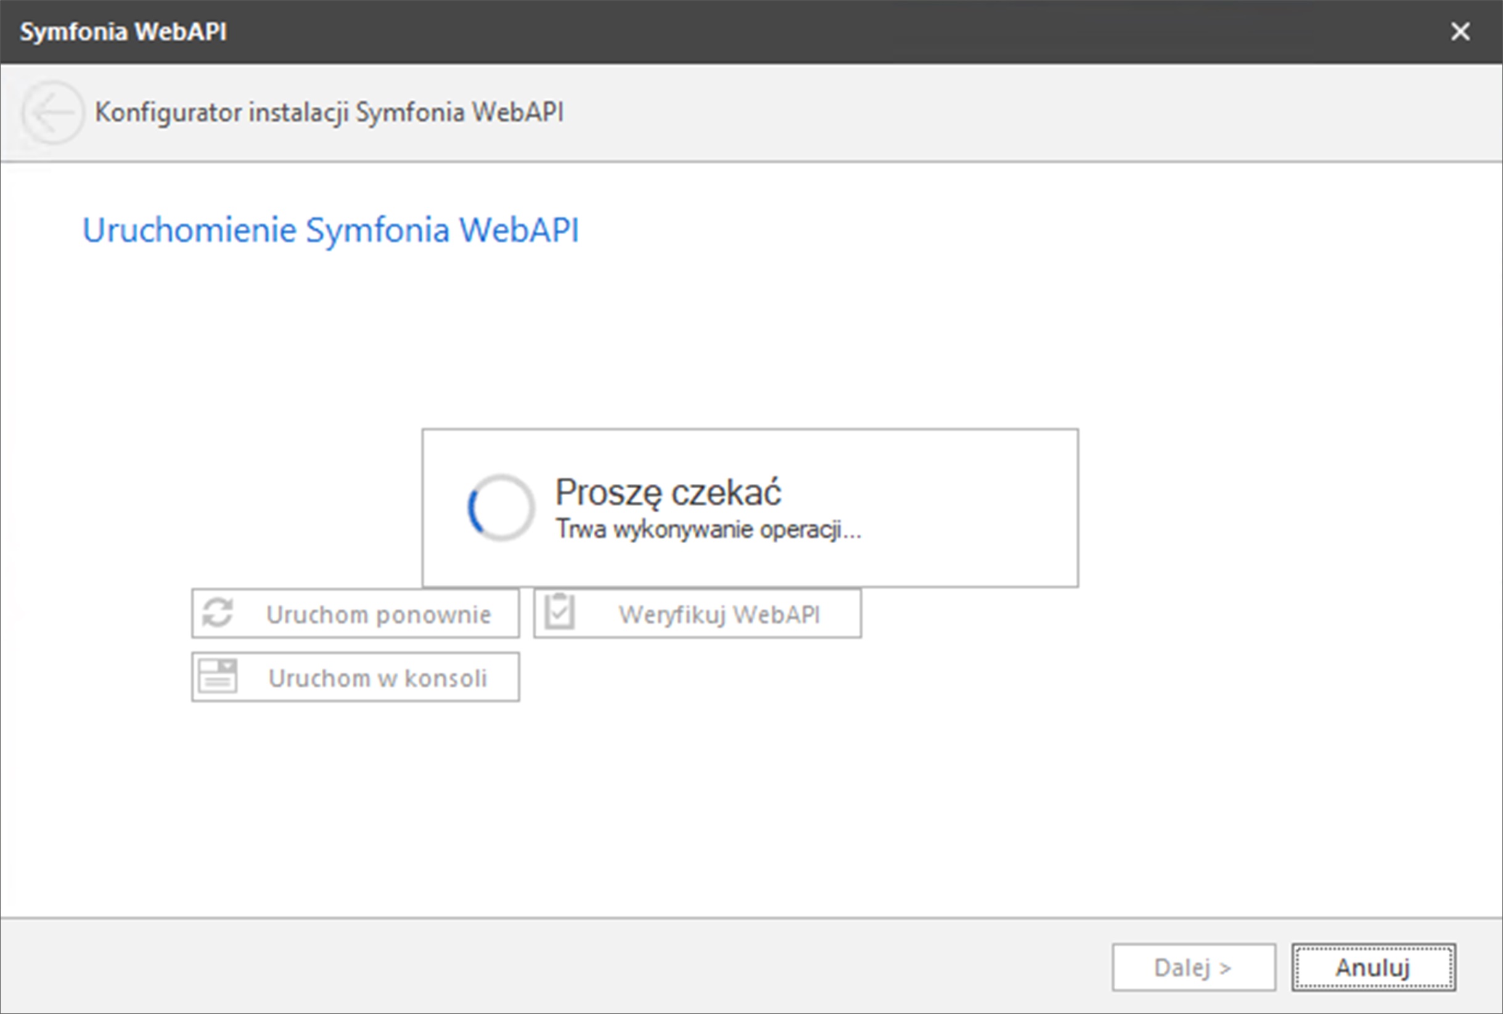The height and width of the screenshot is (1014, 1503).
Task: Click the greater-than arrow on Dalej button
Action: (1225, 969)
